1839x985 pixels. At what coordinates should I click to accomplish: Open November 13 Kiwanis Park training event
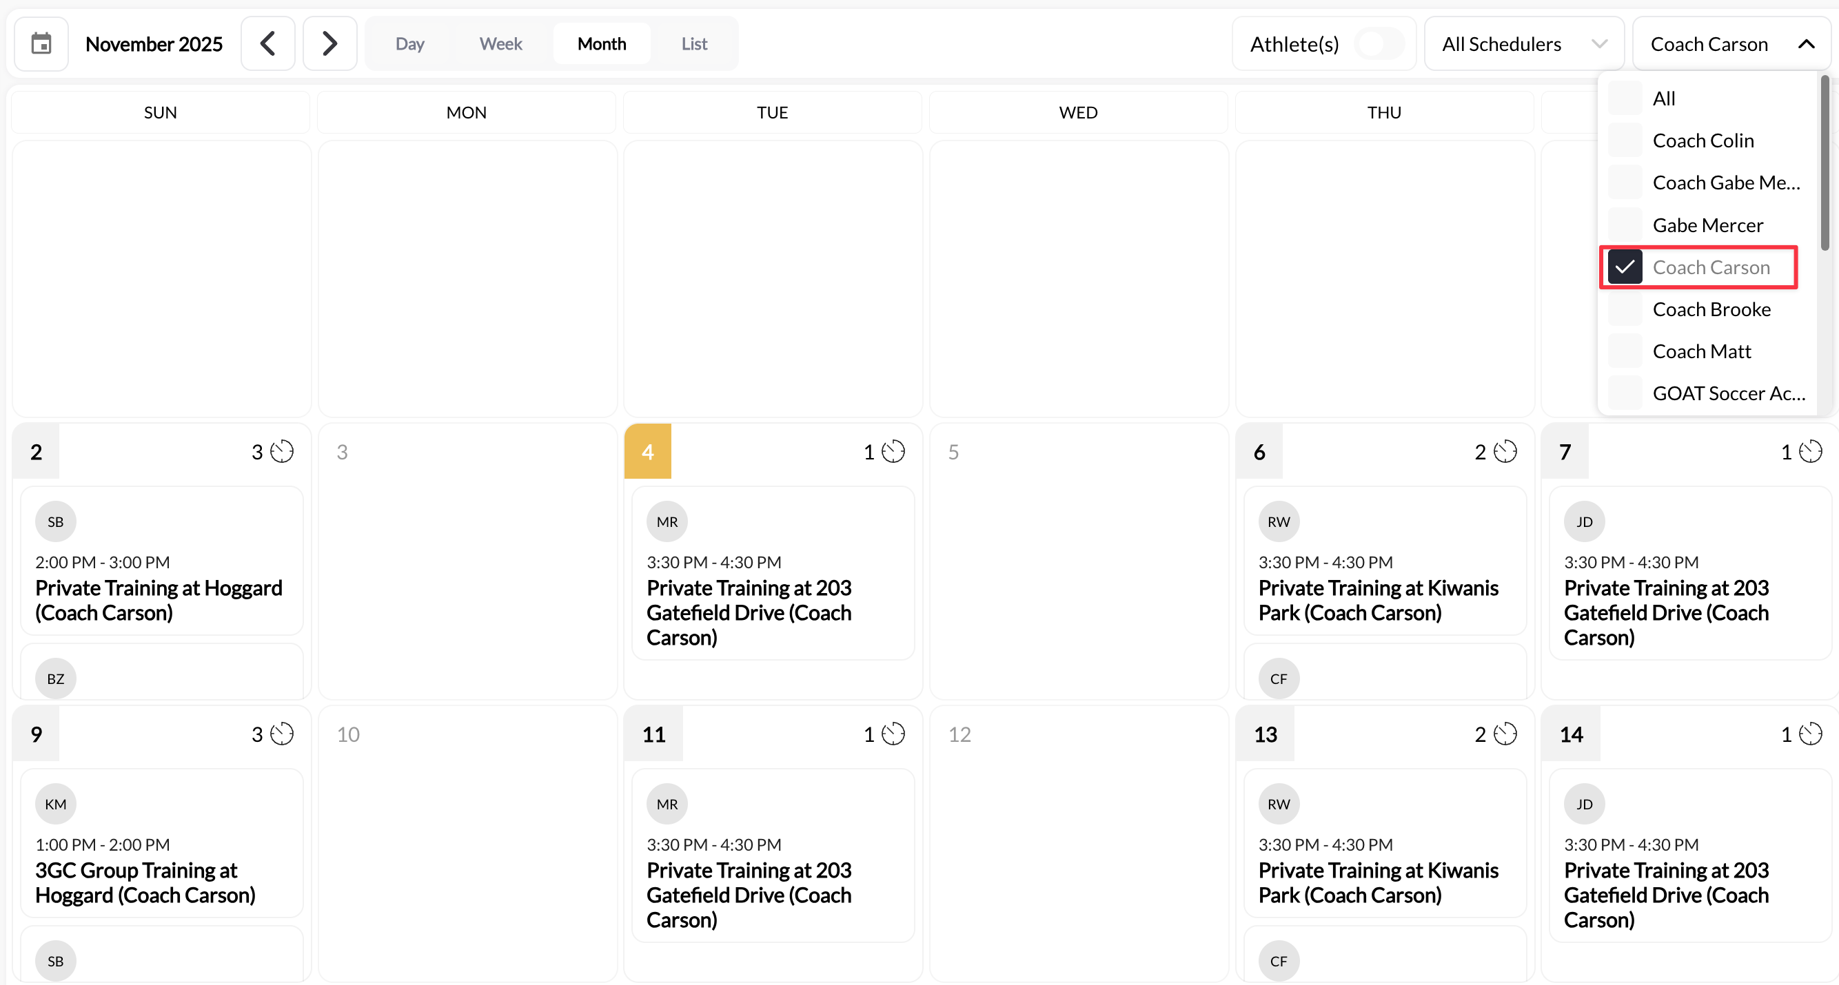click(1385, 843)
